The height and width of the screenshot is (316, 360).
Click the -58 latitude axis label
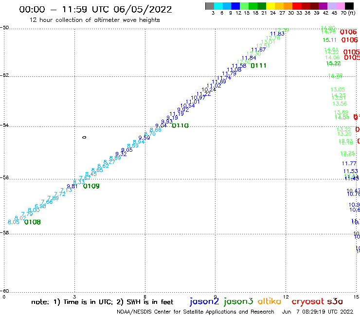coord(4,232)
